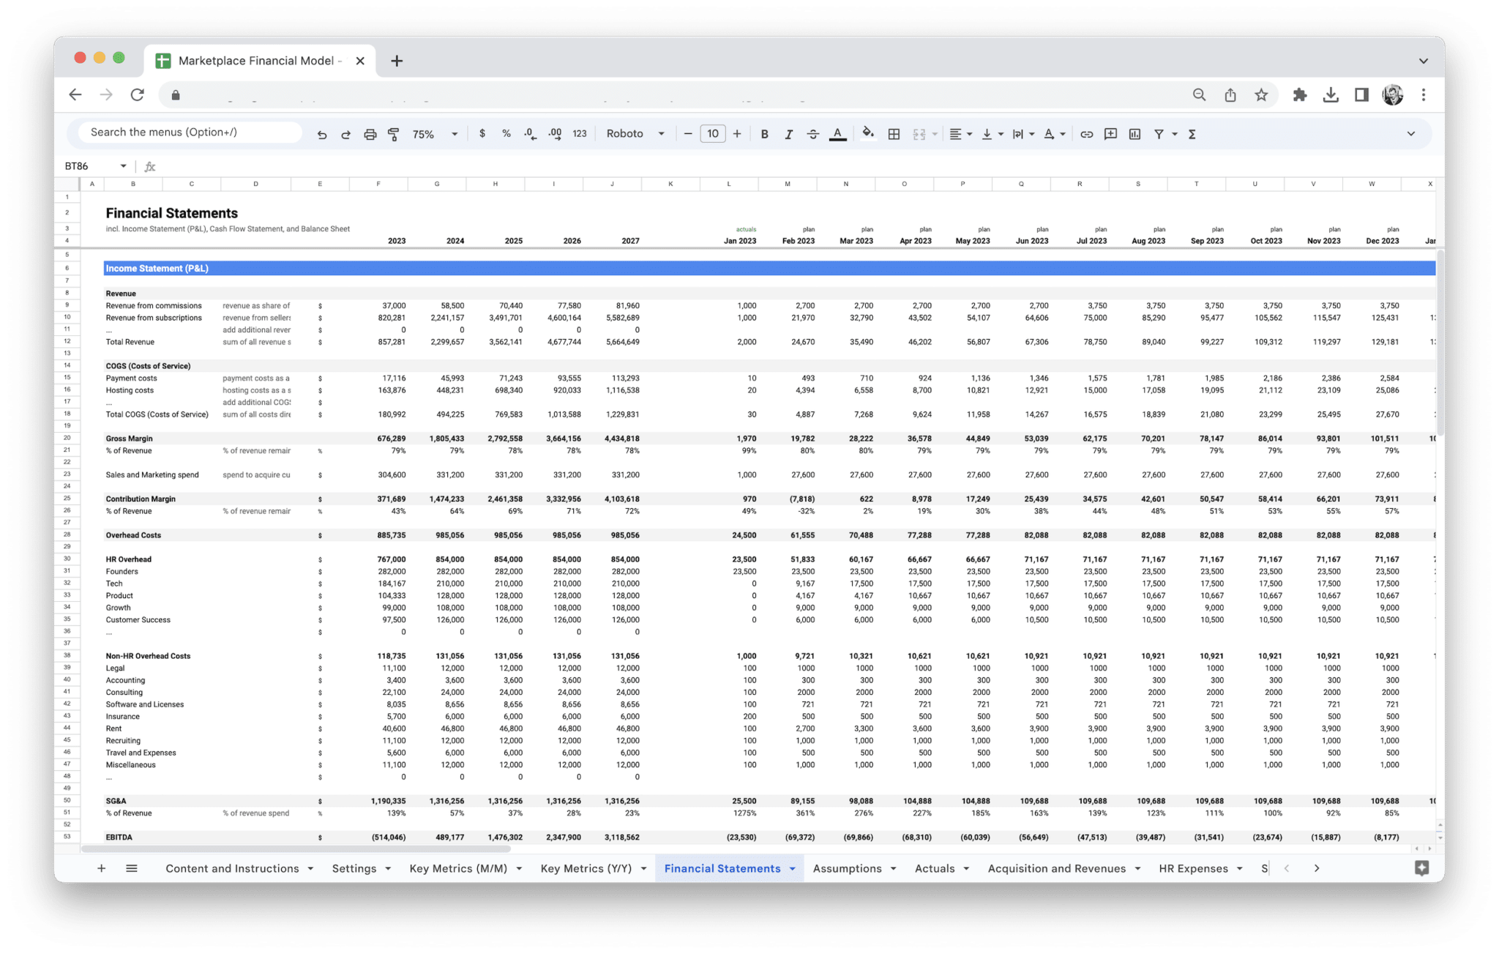Viewport: 1499px width, 954px height.
Task: Open the borders menu
Action: [893, 134]
